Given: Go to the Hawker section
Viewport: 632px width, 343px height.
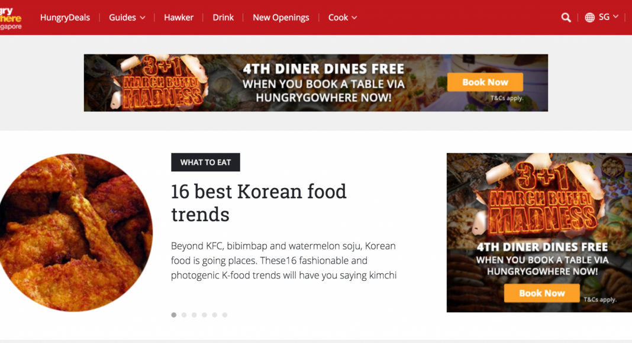Looking at the screenshot, I should pos(179,18).
